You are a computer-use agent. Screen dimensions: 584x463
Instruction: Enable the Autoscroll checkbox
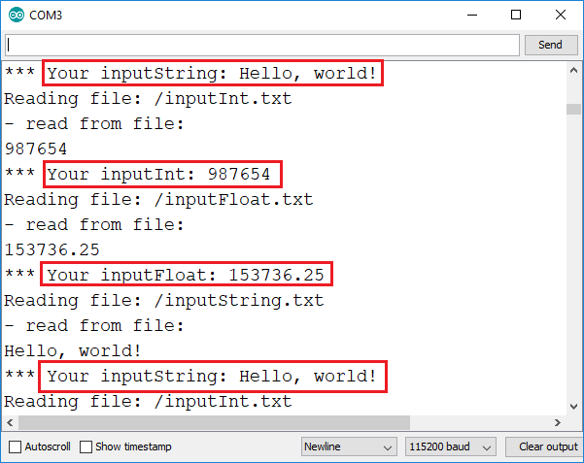coord(15,446)
